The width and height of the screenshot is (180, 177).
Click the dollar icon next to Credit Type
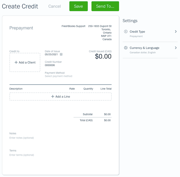(126, 31)
